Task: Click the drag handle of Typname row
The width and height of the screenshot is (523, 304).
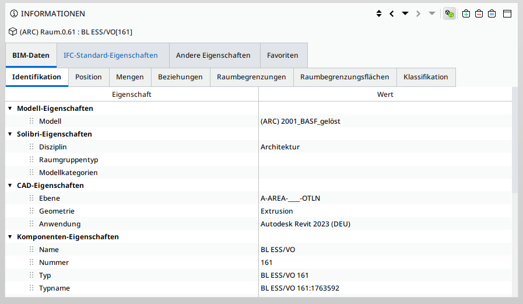Action: point(31,288)
